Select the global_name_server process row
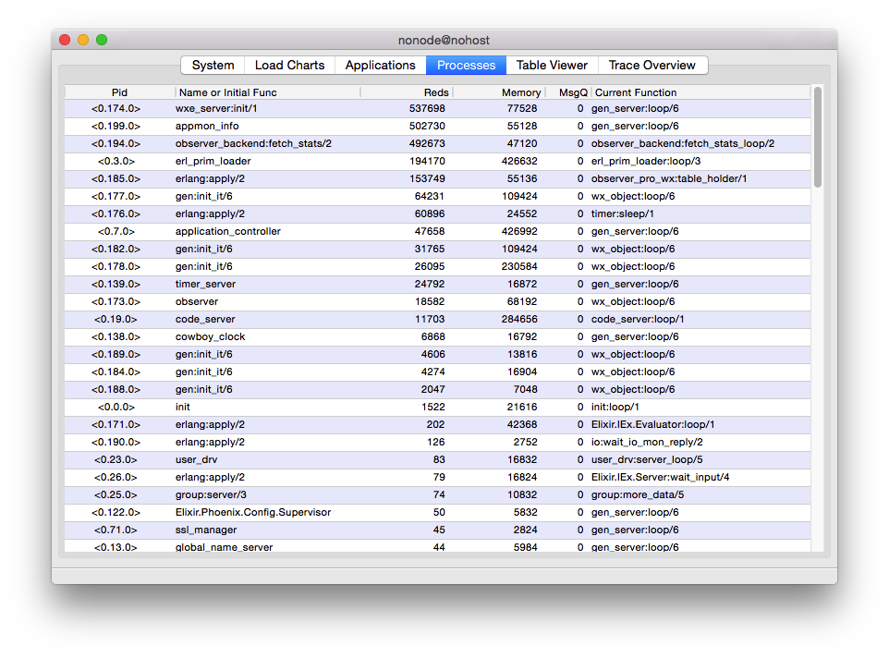 [x=437, y=546]
